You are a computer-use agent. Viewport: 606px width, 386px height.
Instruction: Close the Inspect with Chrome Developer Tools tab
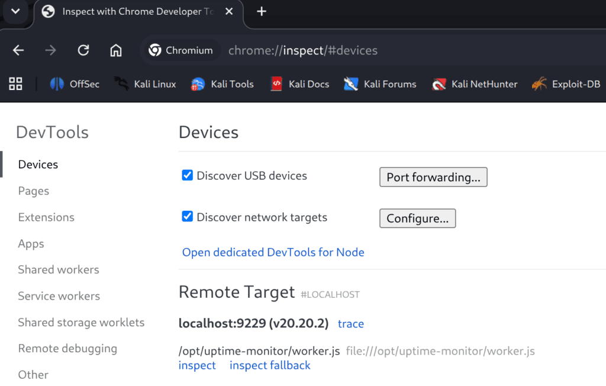click(x=229, y=12)
